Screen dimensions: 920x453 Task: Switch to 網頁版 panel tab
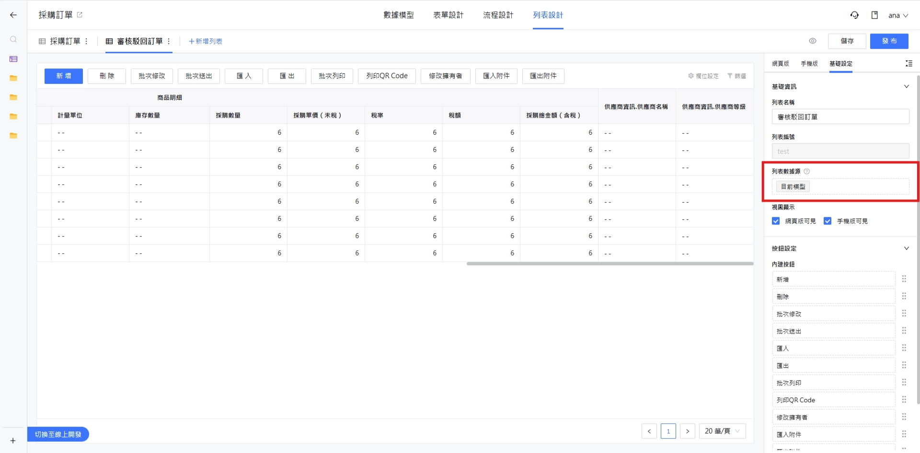pyautogui.click(x=781, y=63)
